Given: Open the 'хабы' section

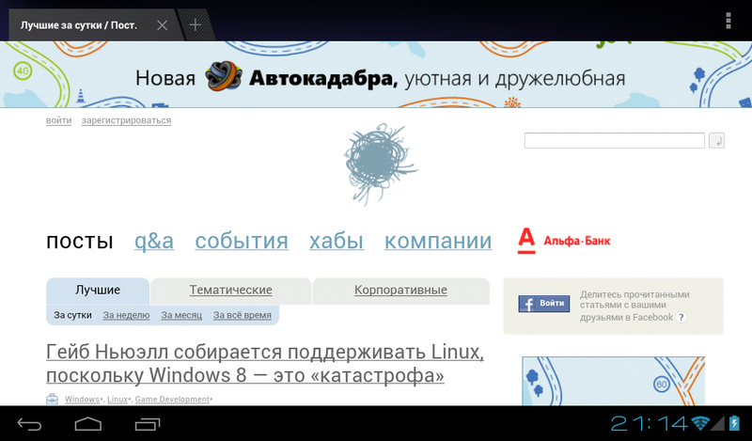Looking at the screenshot, I should pyautogui.click(x=337, y=241).
